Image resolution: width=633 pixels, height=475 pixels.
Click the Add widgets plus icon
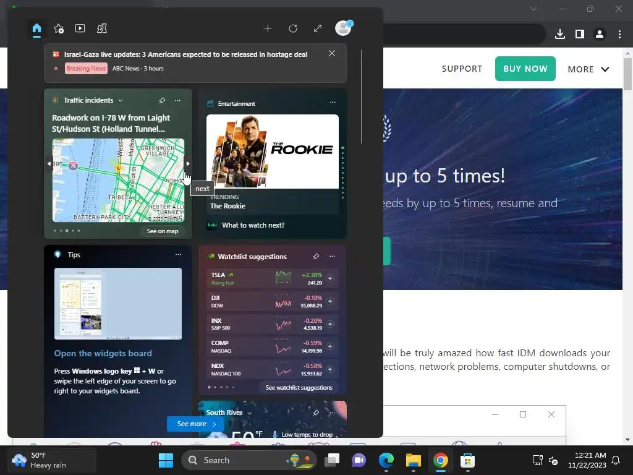pos(268,28)
